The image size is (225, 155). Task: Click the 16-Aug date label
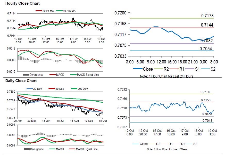(x=74, y=121)
